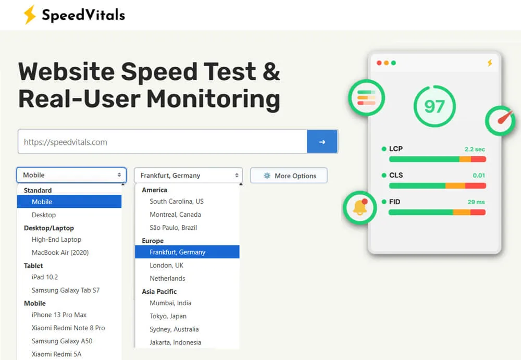Focus the website URL input field

[x=163, y=142]
